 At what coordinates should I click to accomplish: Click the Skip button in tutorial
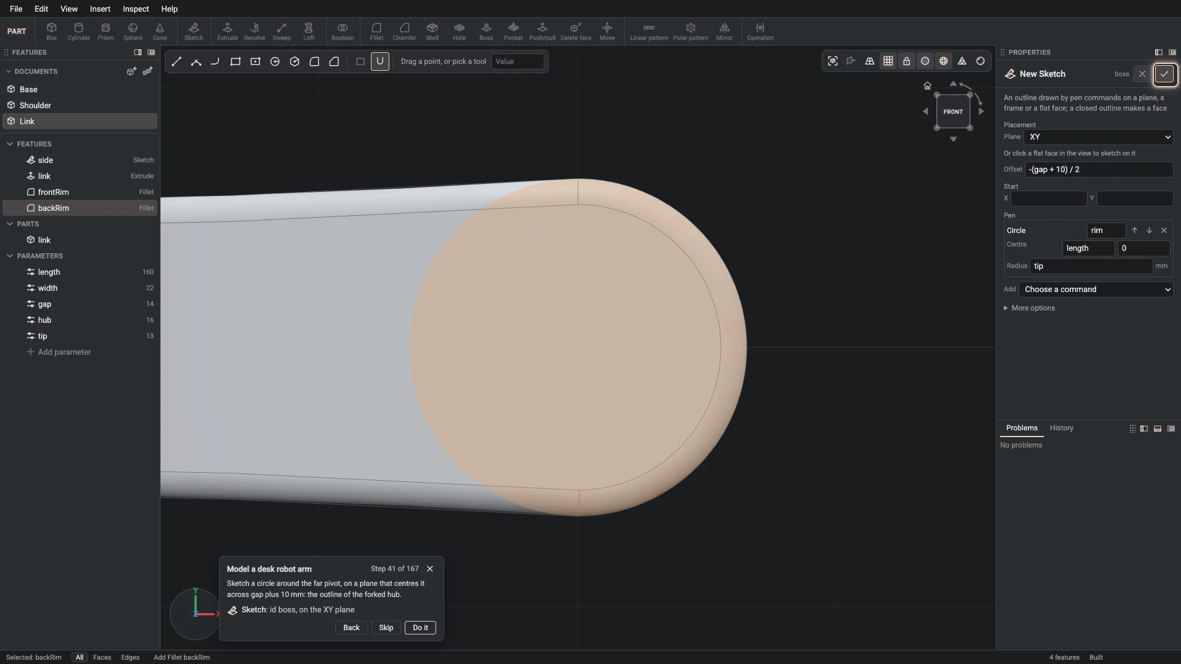click(x=386, y=628)
